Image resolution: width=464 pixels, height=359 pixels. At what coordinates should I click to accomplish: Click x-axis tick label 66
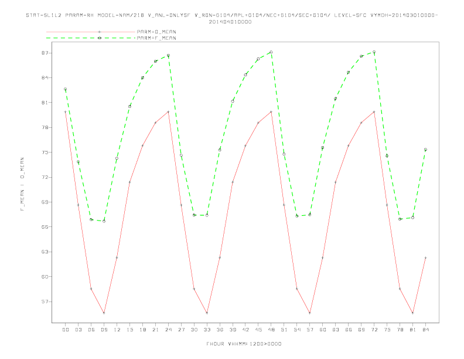tap(349, 330)
